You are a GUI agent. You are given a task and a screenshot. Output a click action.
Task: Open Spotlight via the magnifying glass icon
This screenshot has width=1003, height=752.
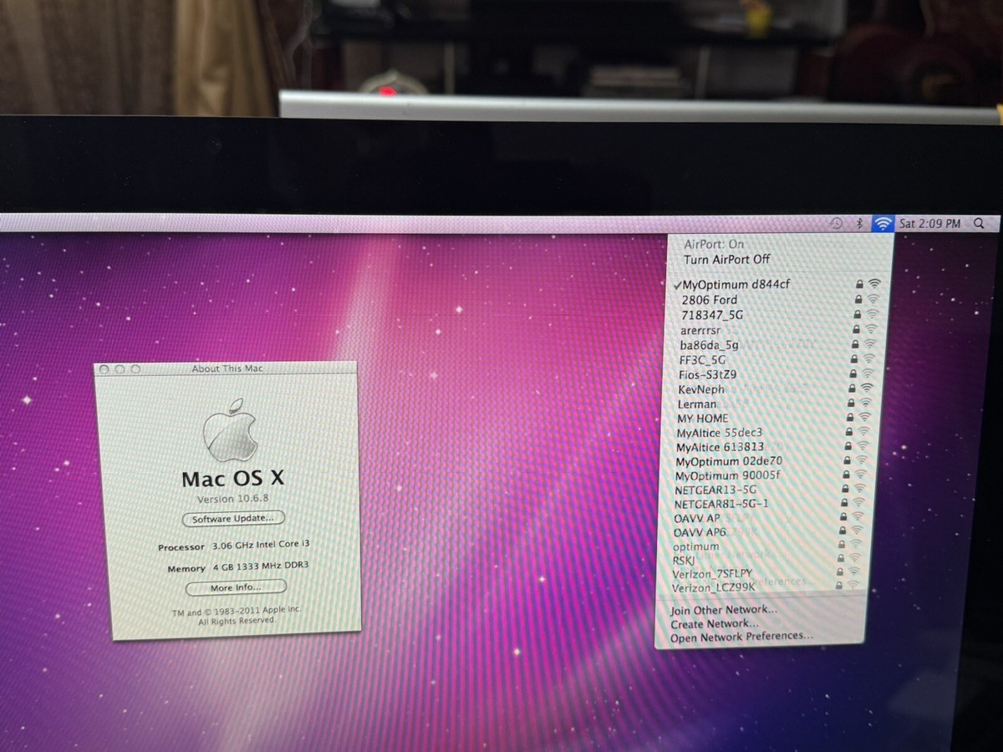978,224
